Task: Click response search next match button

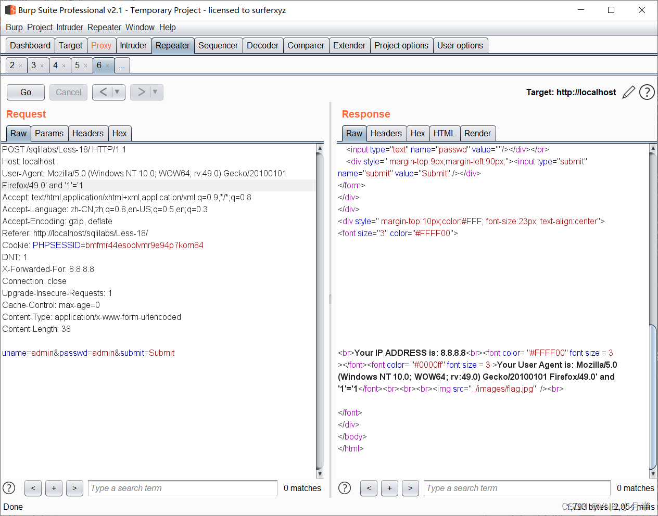Action: click(410, 488)
